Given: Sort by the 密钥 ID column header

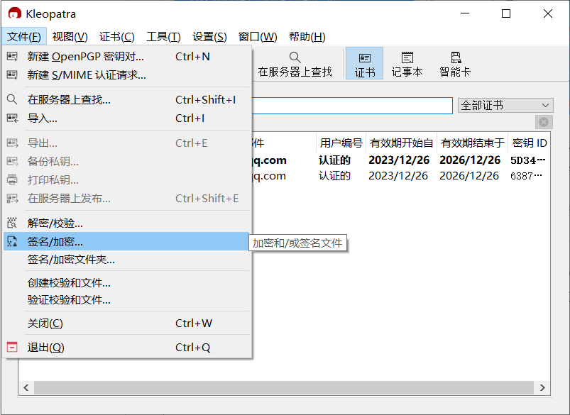Looking at the screenshot, I should coord(530,143).
